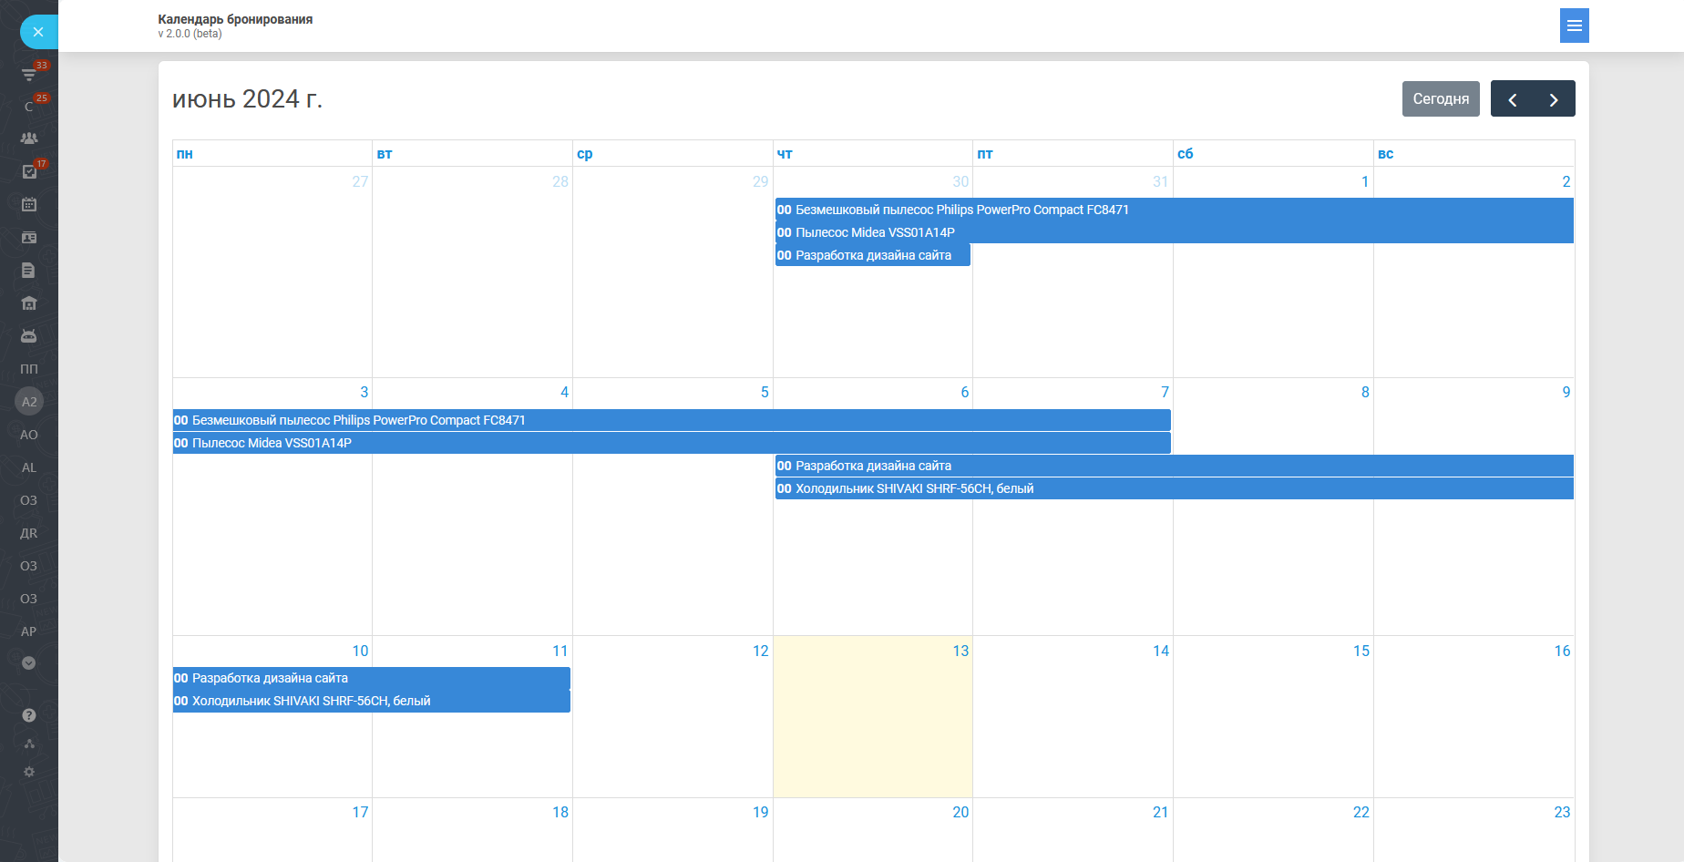The height and width of the screenshot is (862, 1684).
Task: Click the вс column header
Action: (x=1386, y=154)
